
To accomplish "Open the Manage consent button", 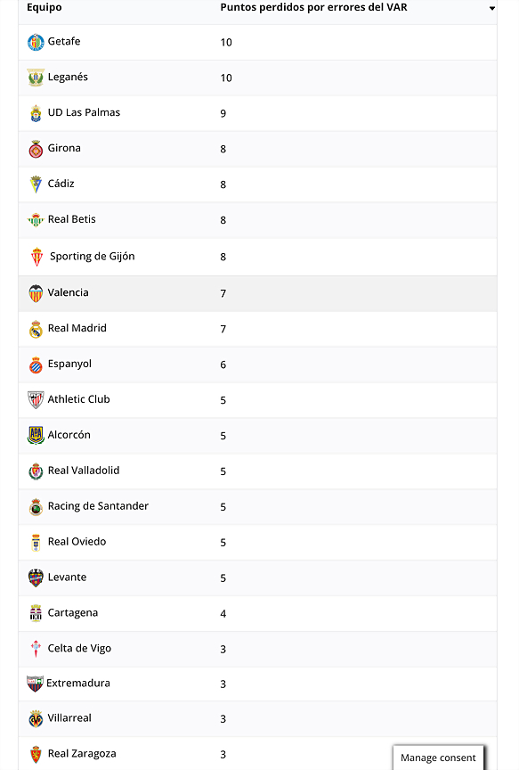I will tap(438, 758).
